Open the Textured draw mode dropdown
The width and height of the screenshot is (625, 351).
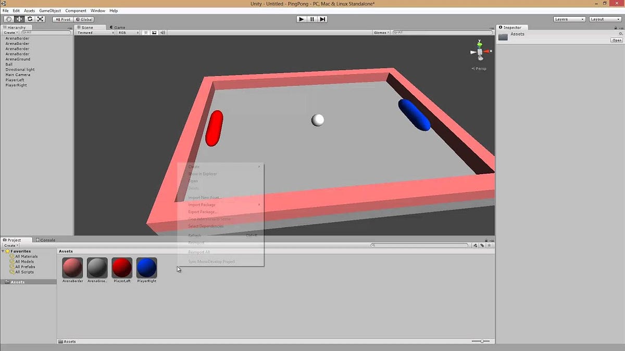point(94,32)
